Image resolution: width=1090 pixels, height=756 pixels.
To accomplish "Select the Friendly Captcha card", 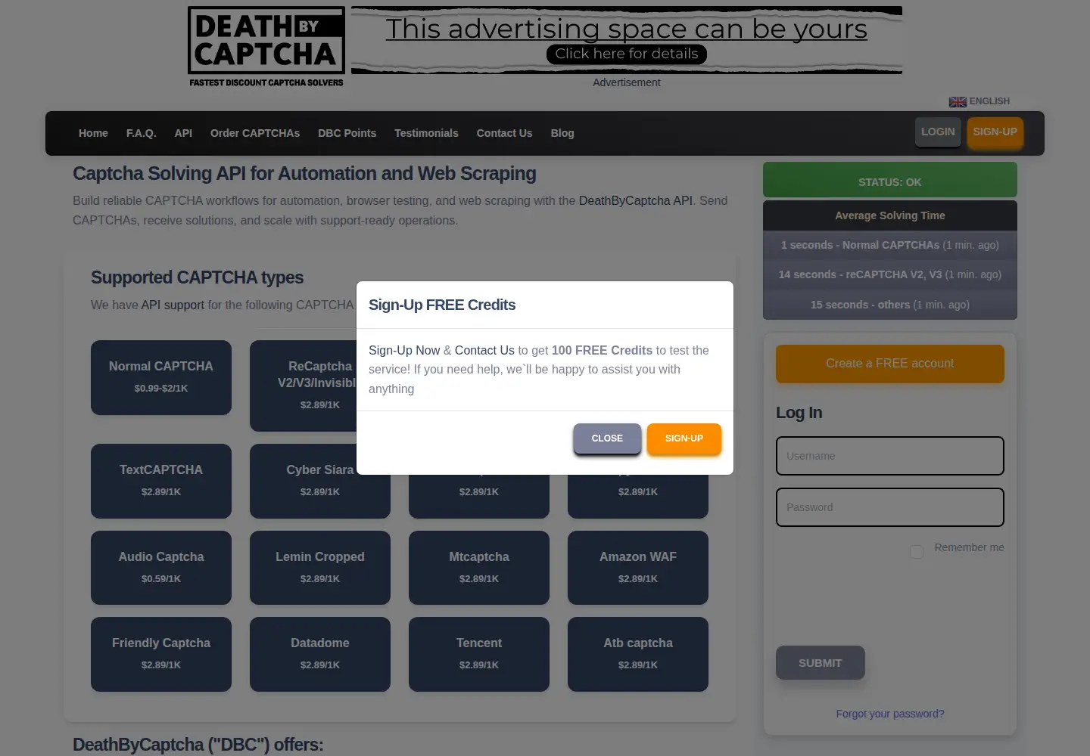I will [161, 654].
